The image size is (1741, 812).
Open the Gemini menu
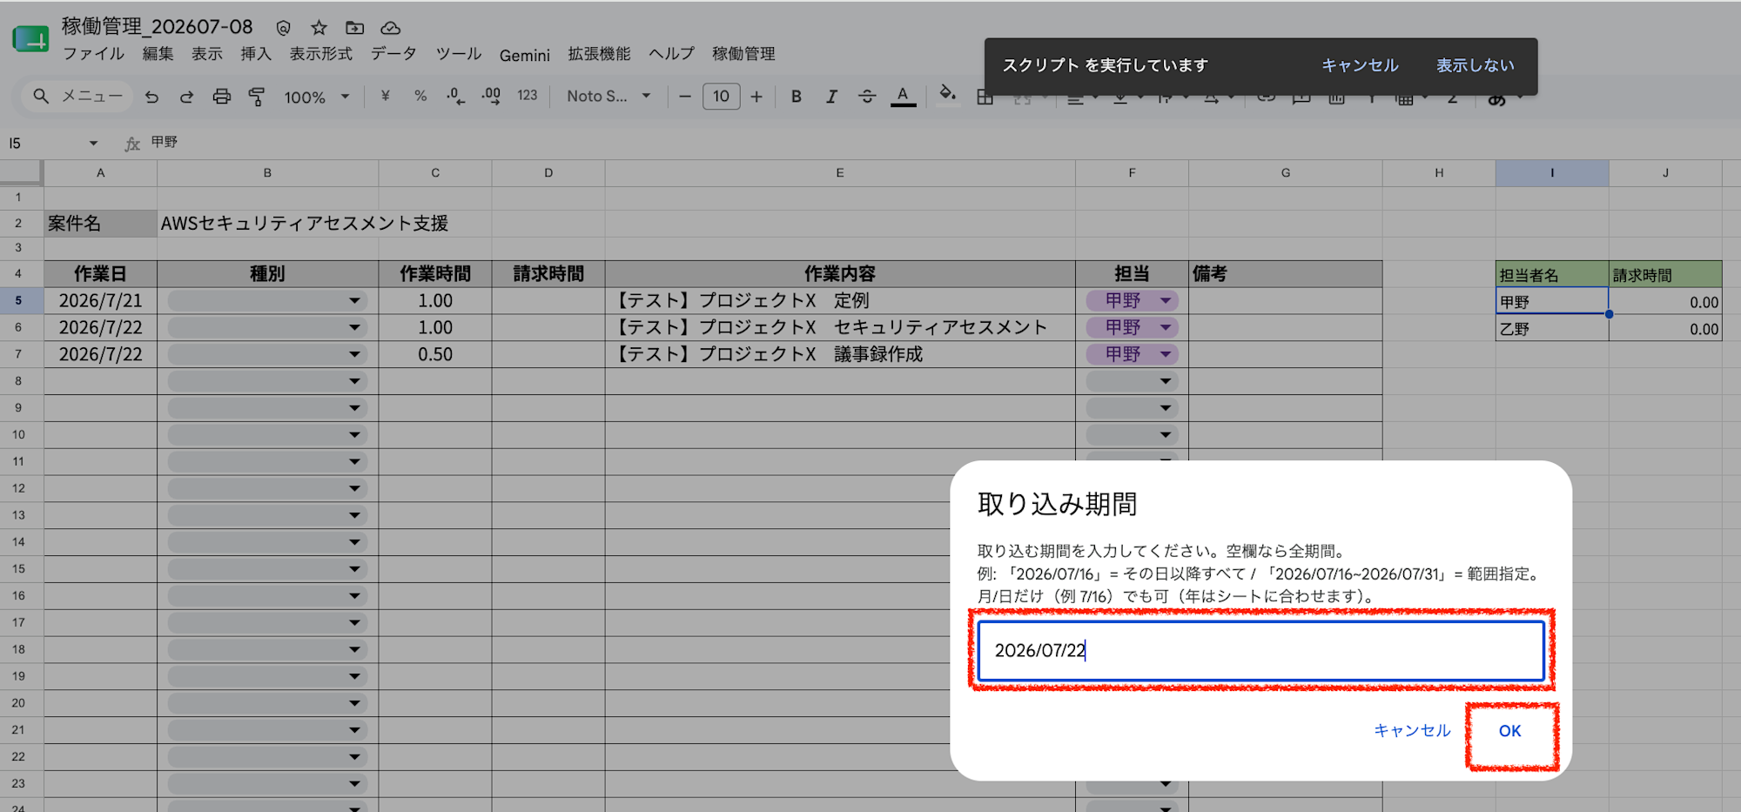coord(525,55)
